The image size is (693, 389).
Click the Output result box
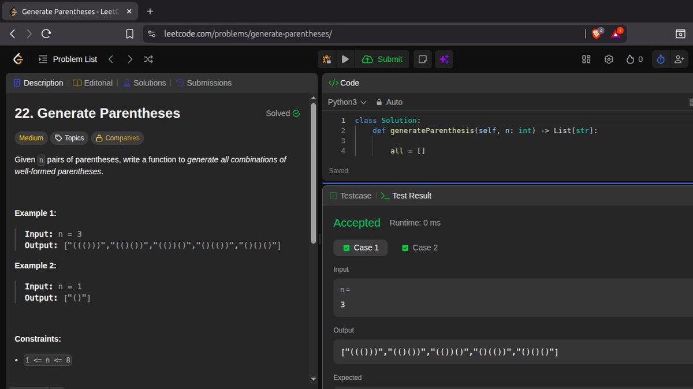tap(513, 351)
